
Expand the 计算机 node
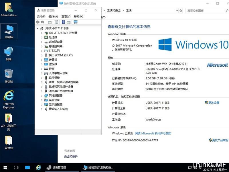tap(42, 60)
